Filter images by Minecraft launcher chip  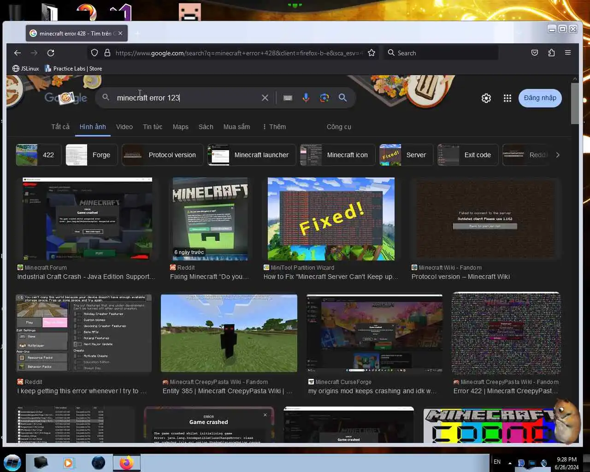pos(252,155)
